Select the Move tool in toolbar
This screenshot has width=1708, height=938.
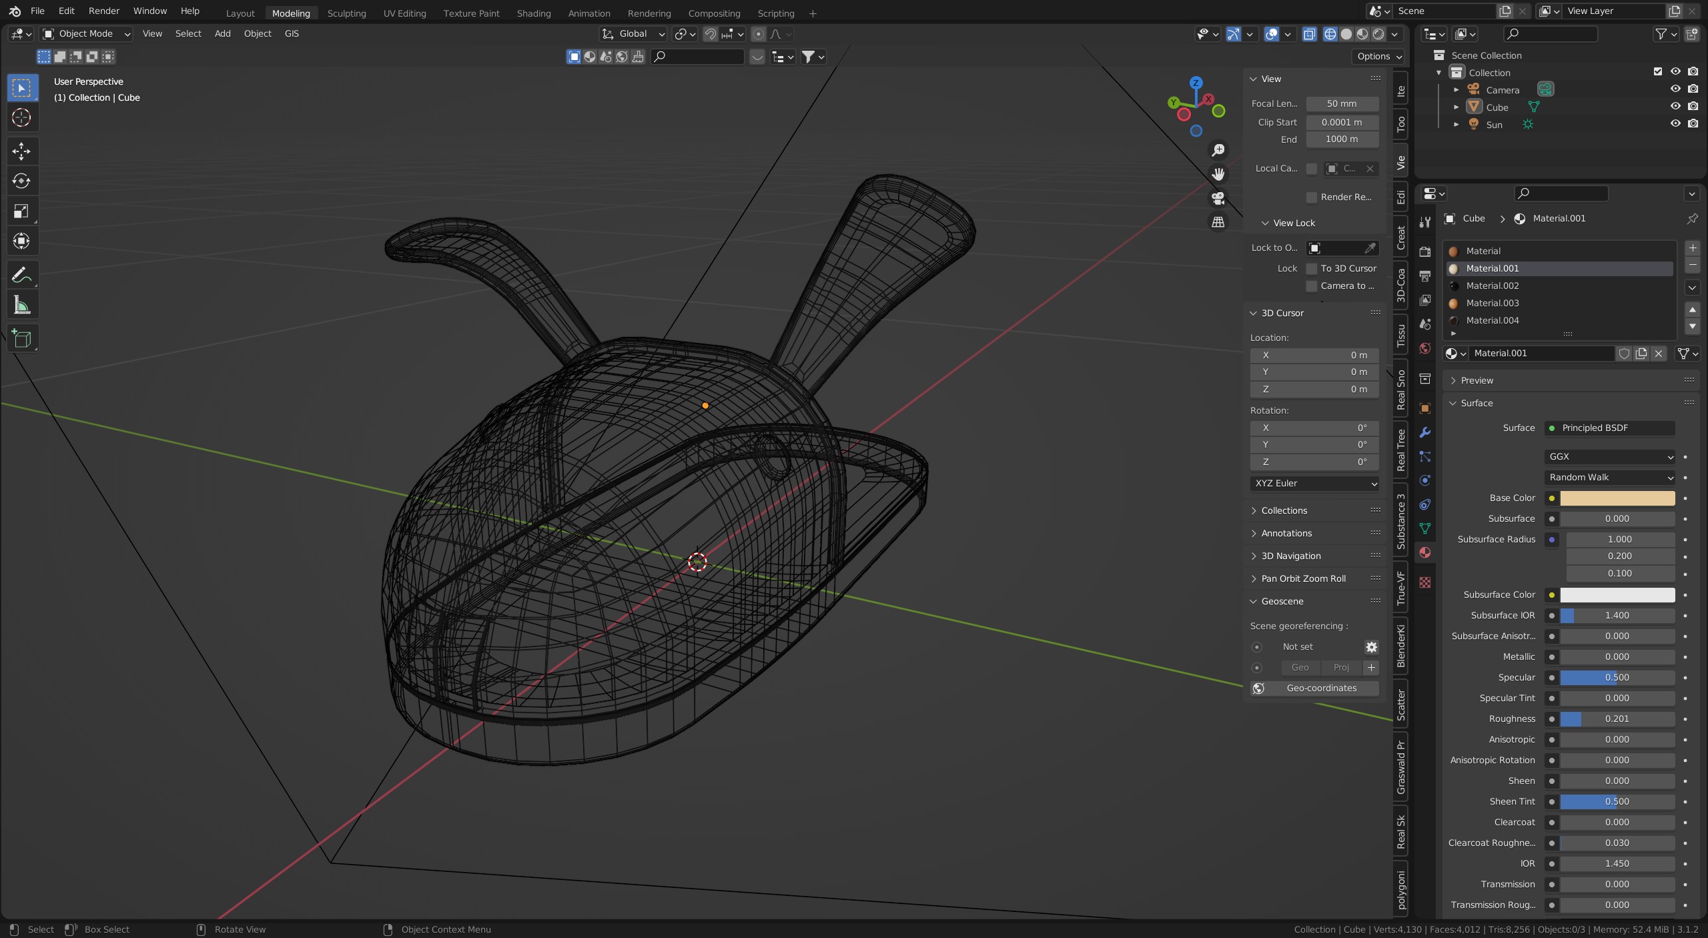pyautogui.click(x=21, y=151)
